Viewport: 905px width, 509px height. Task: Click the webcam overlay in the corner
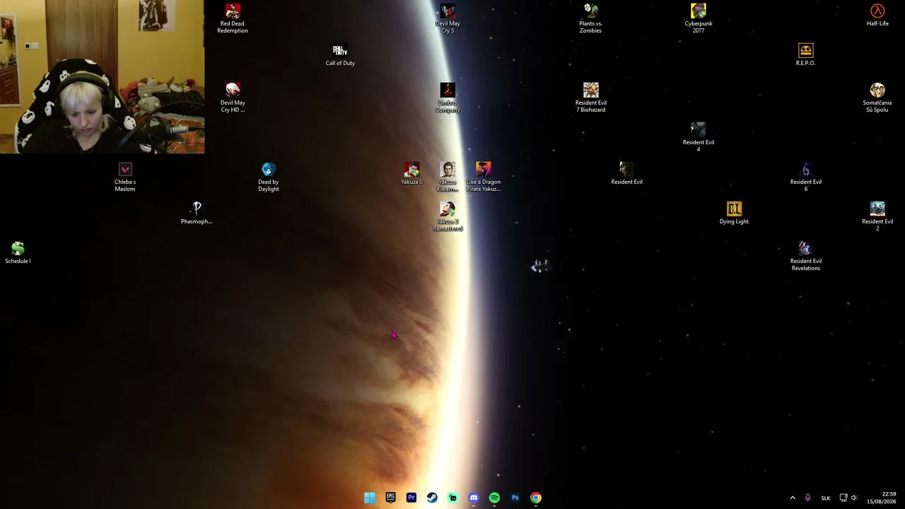point(103,77)
